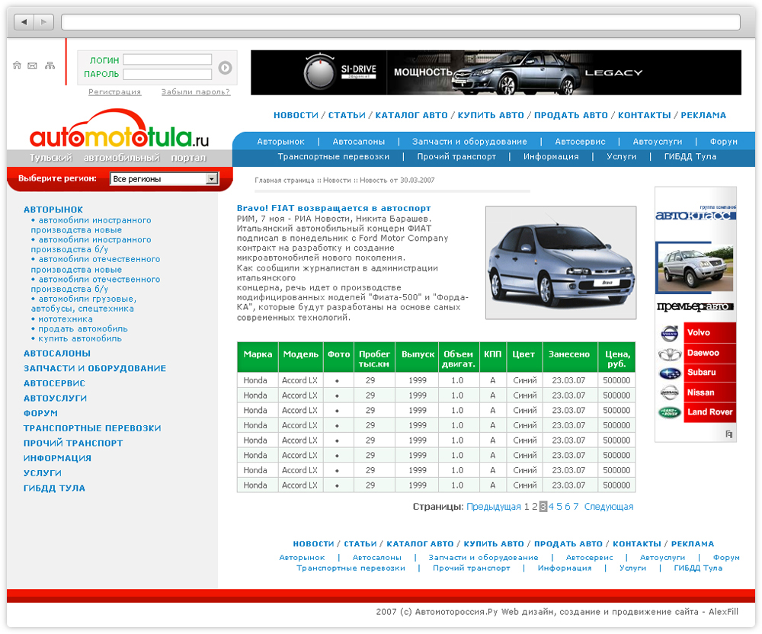The height and width of the screenshot is (634, 762).
Task: Open Land Rover in the red brand list
Action: click(x=709, y=412)
